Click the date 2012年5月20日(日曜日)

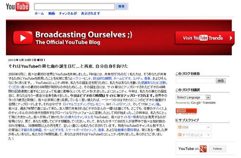pyautogui.click(x=26, y=60)
